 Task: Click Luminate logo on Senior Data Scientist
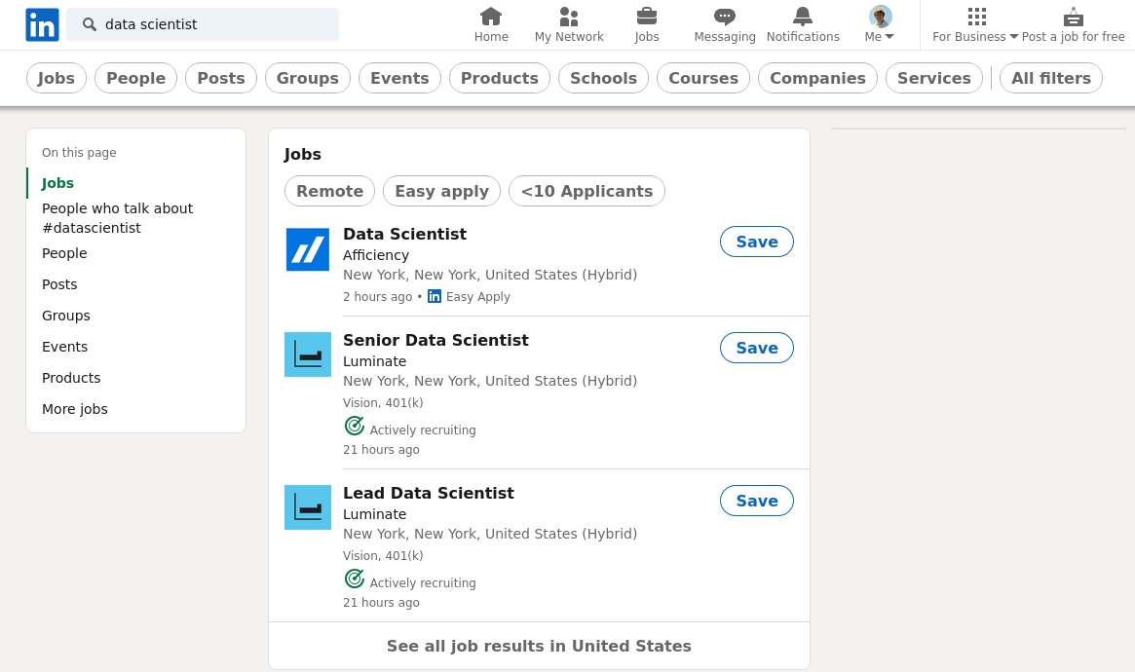coord(308,355)
